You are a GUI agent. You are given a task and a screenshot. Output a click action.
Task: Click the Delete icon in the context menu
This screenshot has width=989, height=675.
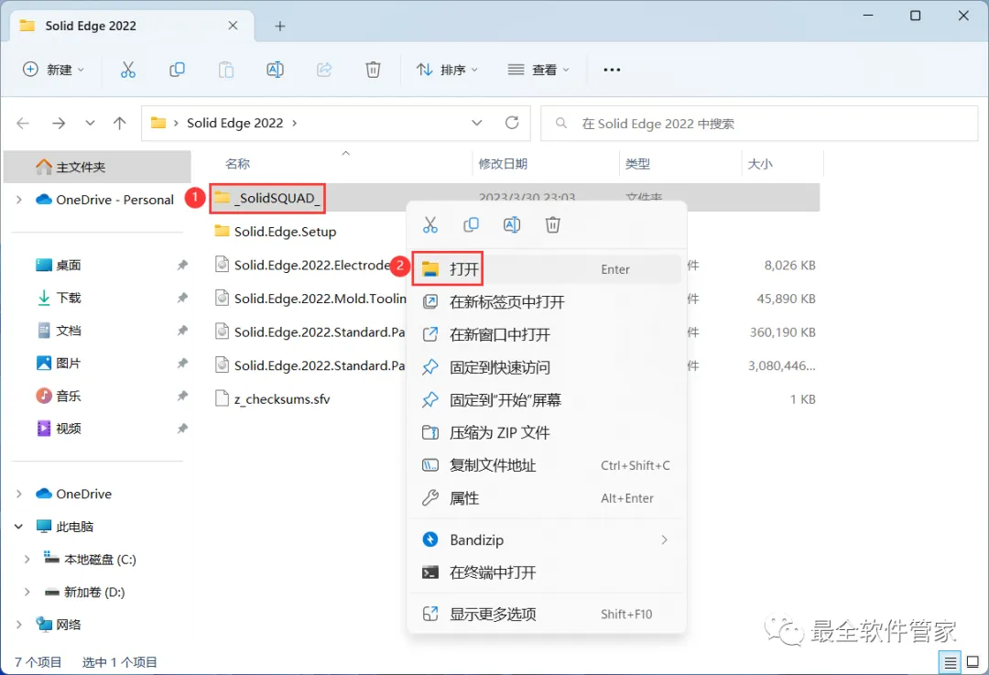pos(553,224)
